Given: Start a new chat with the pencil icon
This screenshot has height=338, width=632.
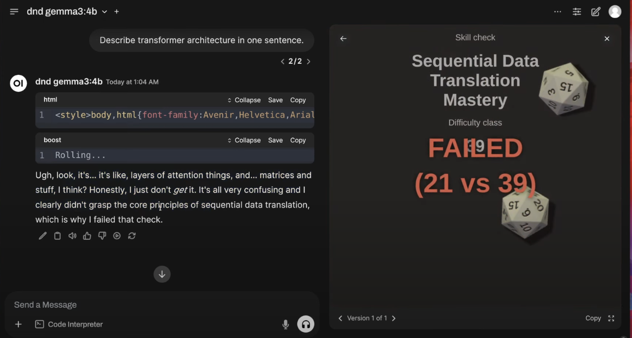Looking at the screenshot, I should pyautogui.click(x=595, y=11).
